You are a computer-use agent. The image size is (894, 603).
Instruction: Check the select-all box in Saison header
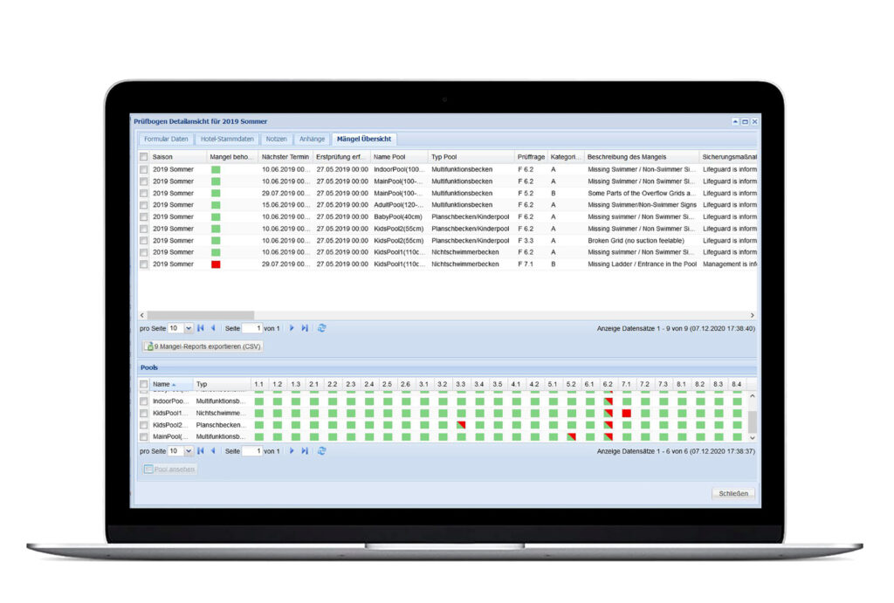[144, 157]
